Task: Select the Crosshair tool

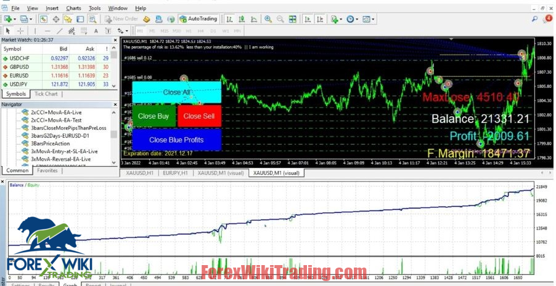Action: pyautogui.click(x=20, y=31)
